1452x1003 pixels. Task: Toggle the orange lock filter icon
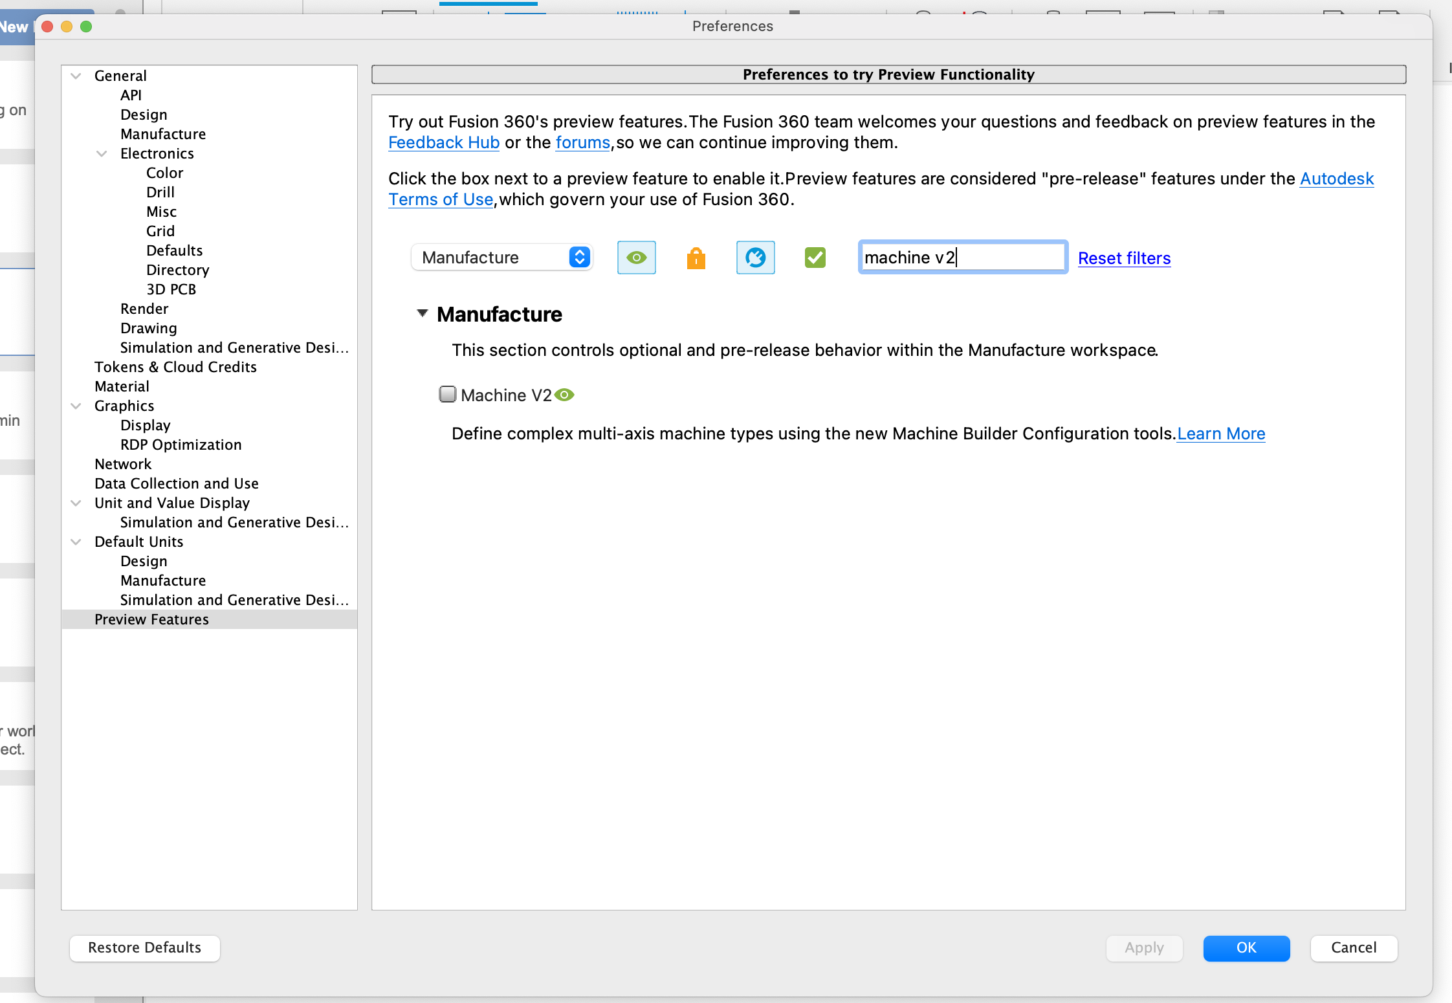point(696,258)
